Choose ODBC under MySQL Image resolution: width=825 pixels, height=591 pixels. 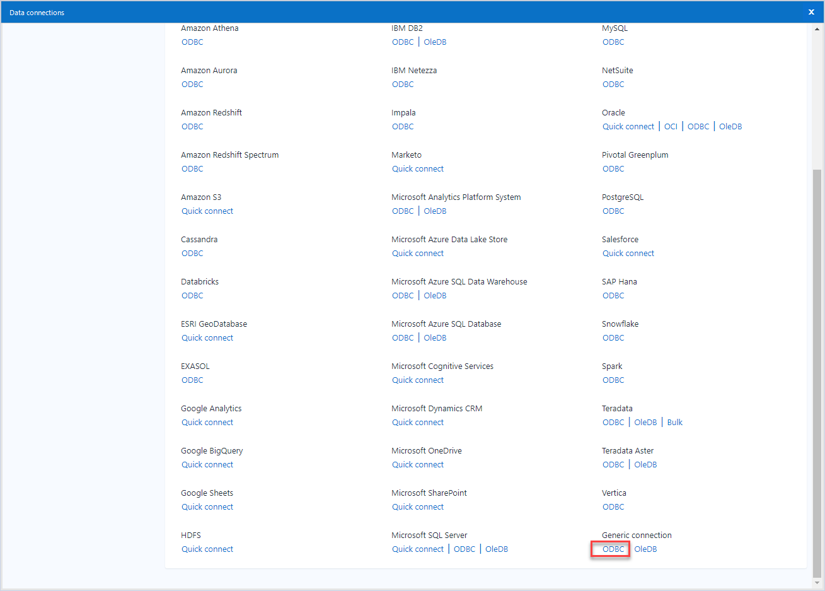point(613,42)
